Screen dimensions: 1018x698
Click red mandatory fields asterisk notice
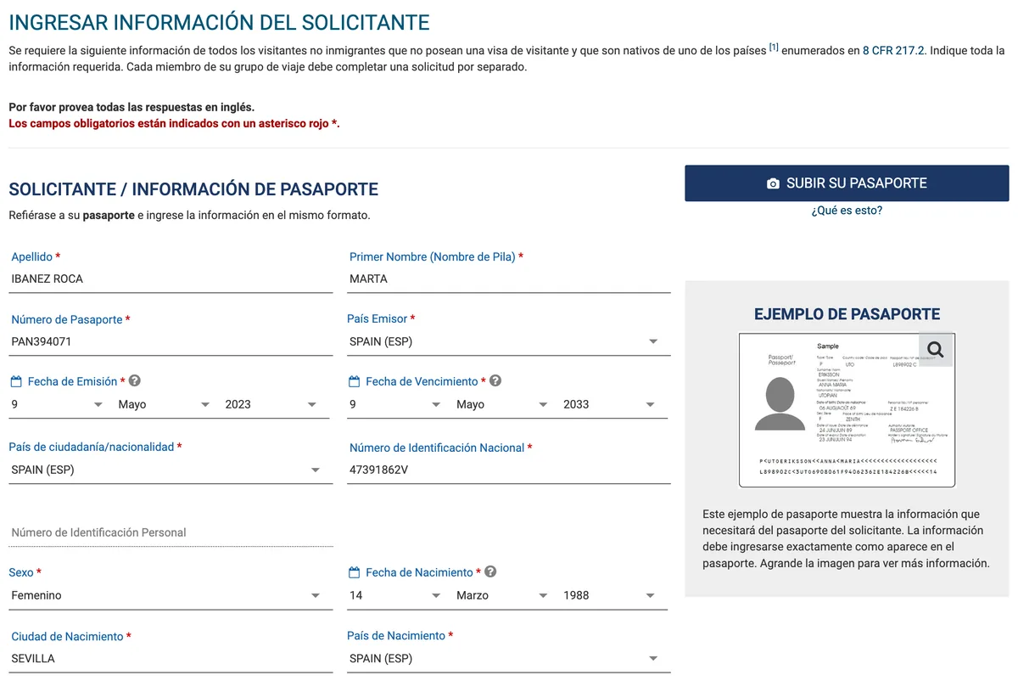174,123
